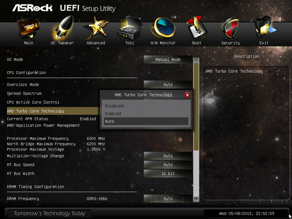The image size is (292, 219).
Task: Select the HT Bus Speed label
Action: tap(20, 165)
